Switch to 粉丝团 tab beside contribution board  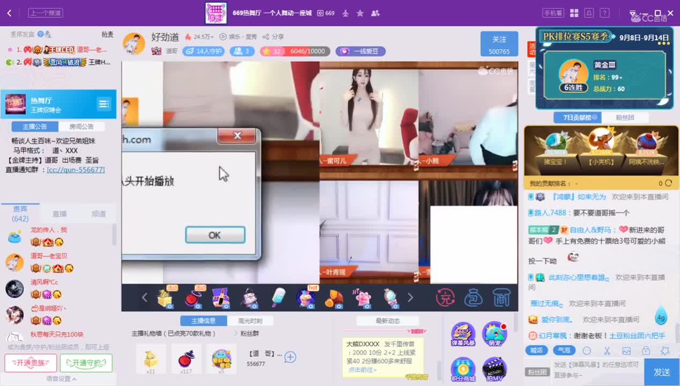[x=625, y=118]
